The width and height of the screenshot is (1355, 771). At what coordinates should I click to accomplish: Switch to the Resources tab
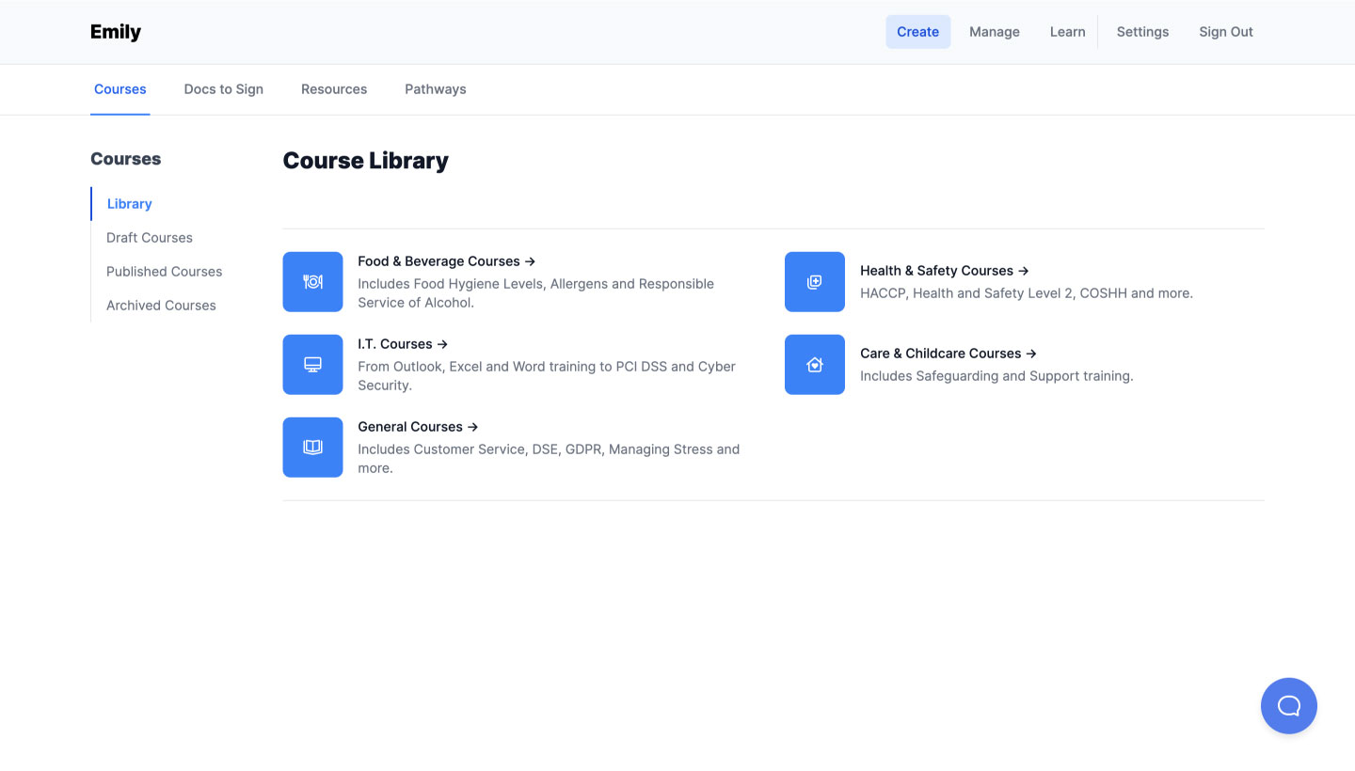click(334, 89)
